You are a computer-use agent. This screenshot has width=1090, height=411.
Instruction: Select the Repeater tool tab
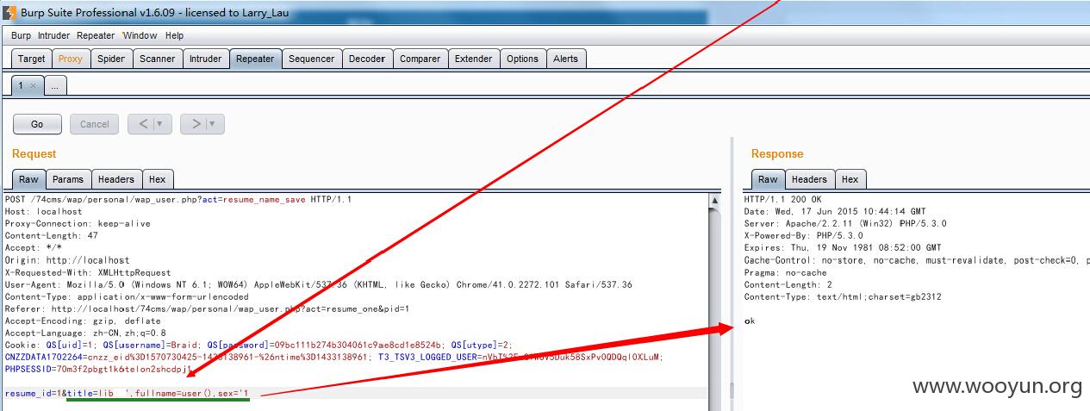[255, 59]
